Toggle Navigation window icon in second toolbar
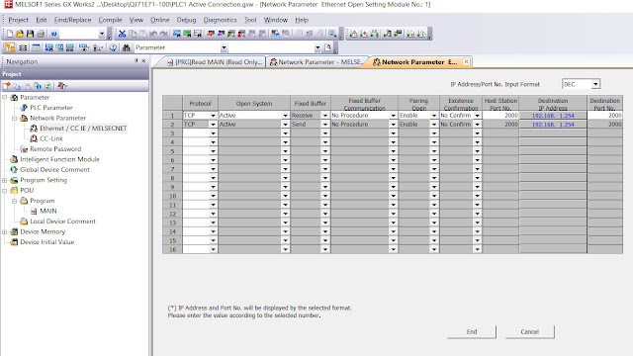 10,47
